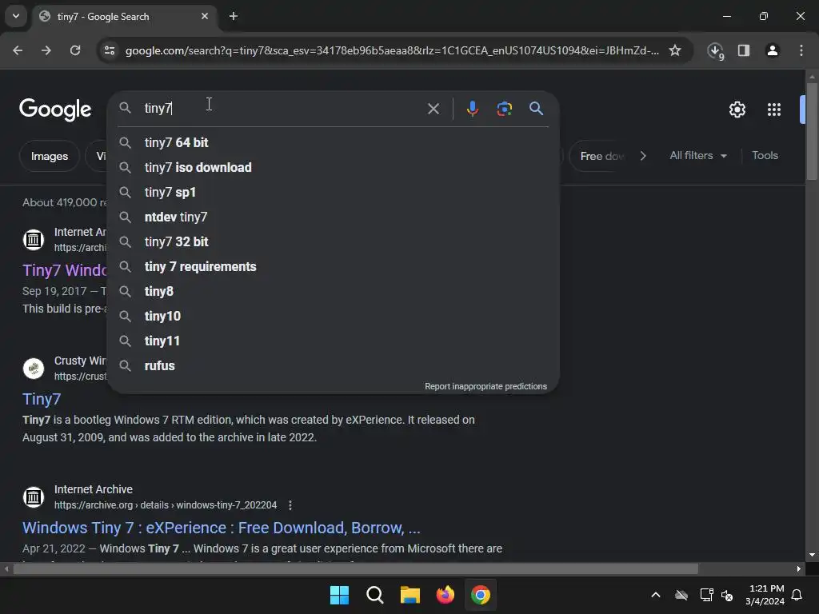Select suggestion tiny7 32 bit

pyautogui.click(x=334, y=241)
